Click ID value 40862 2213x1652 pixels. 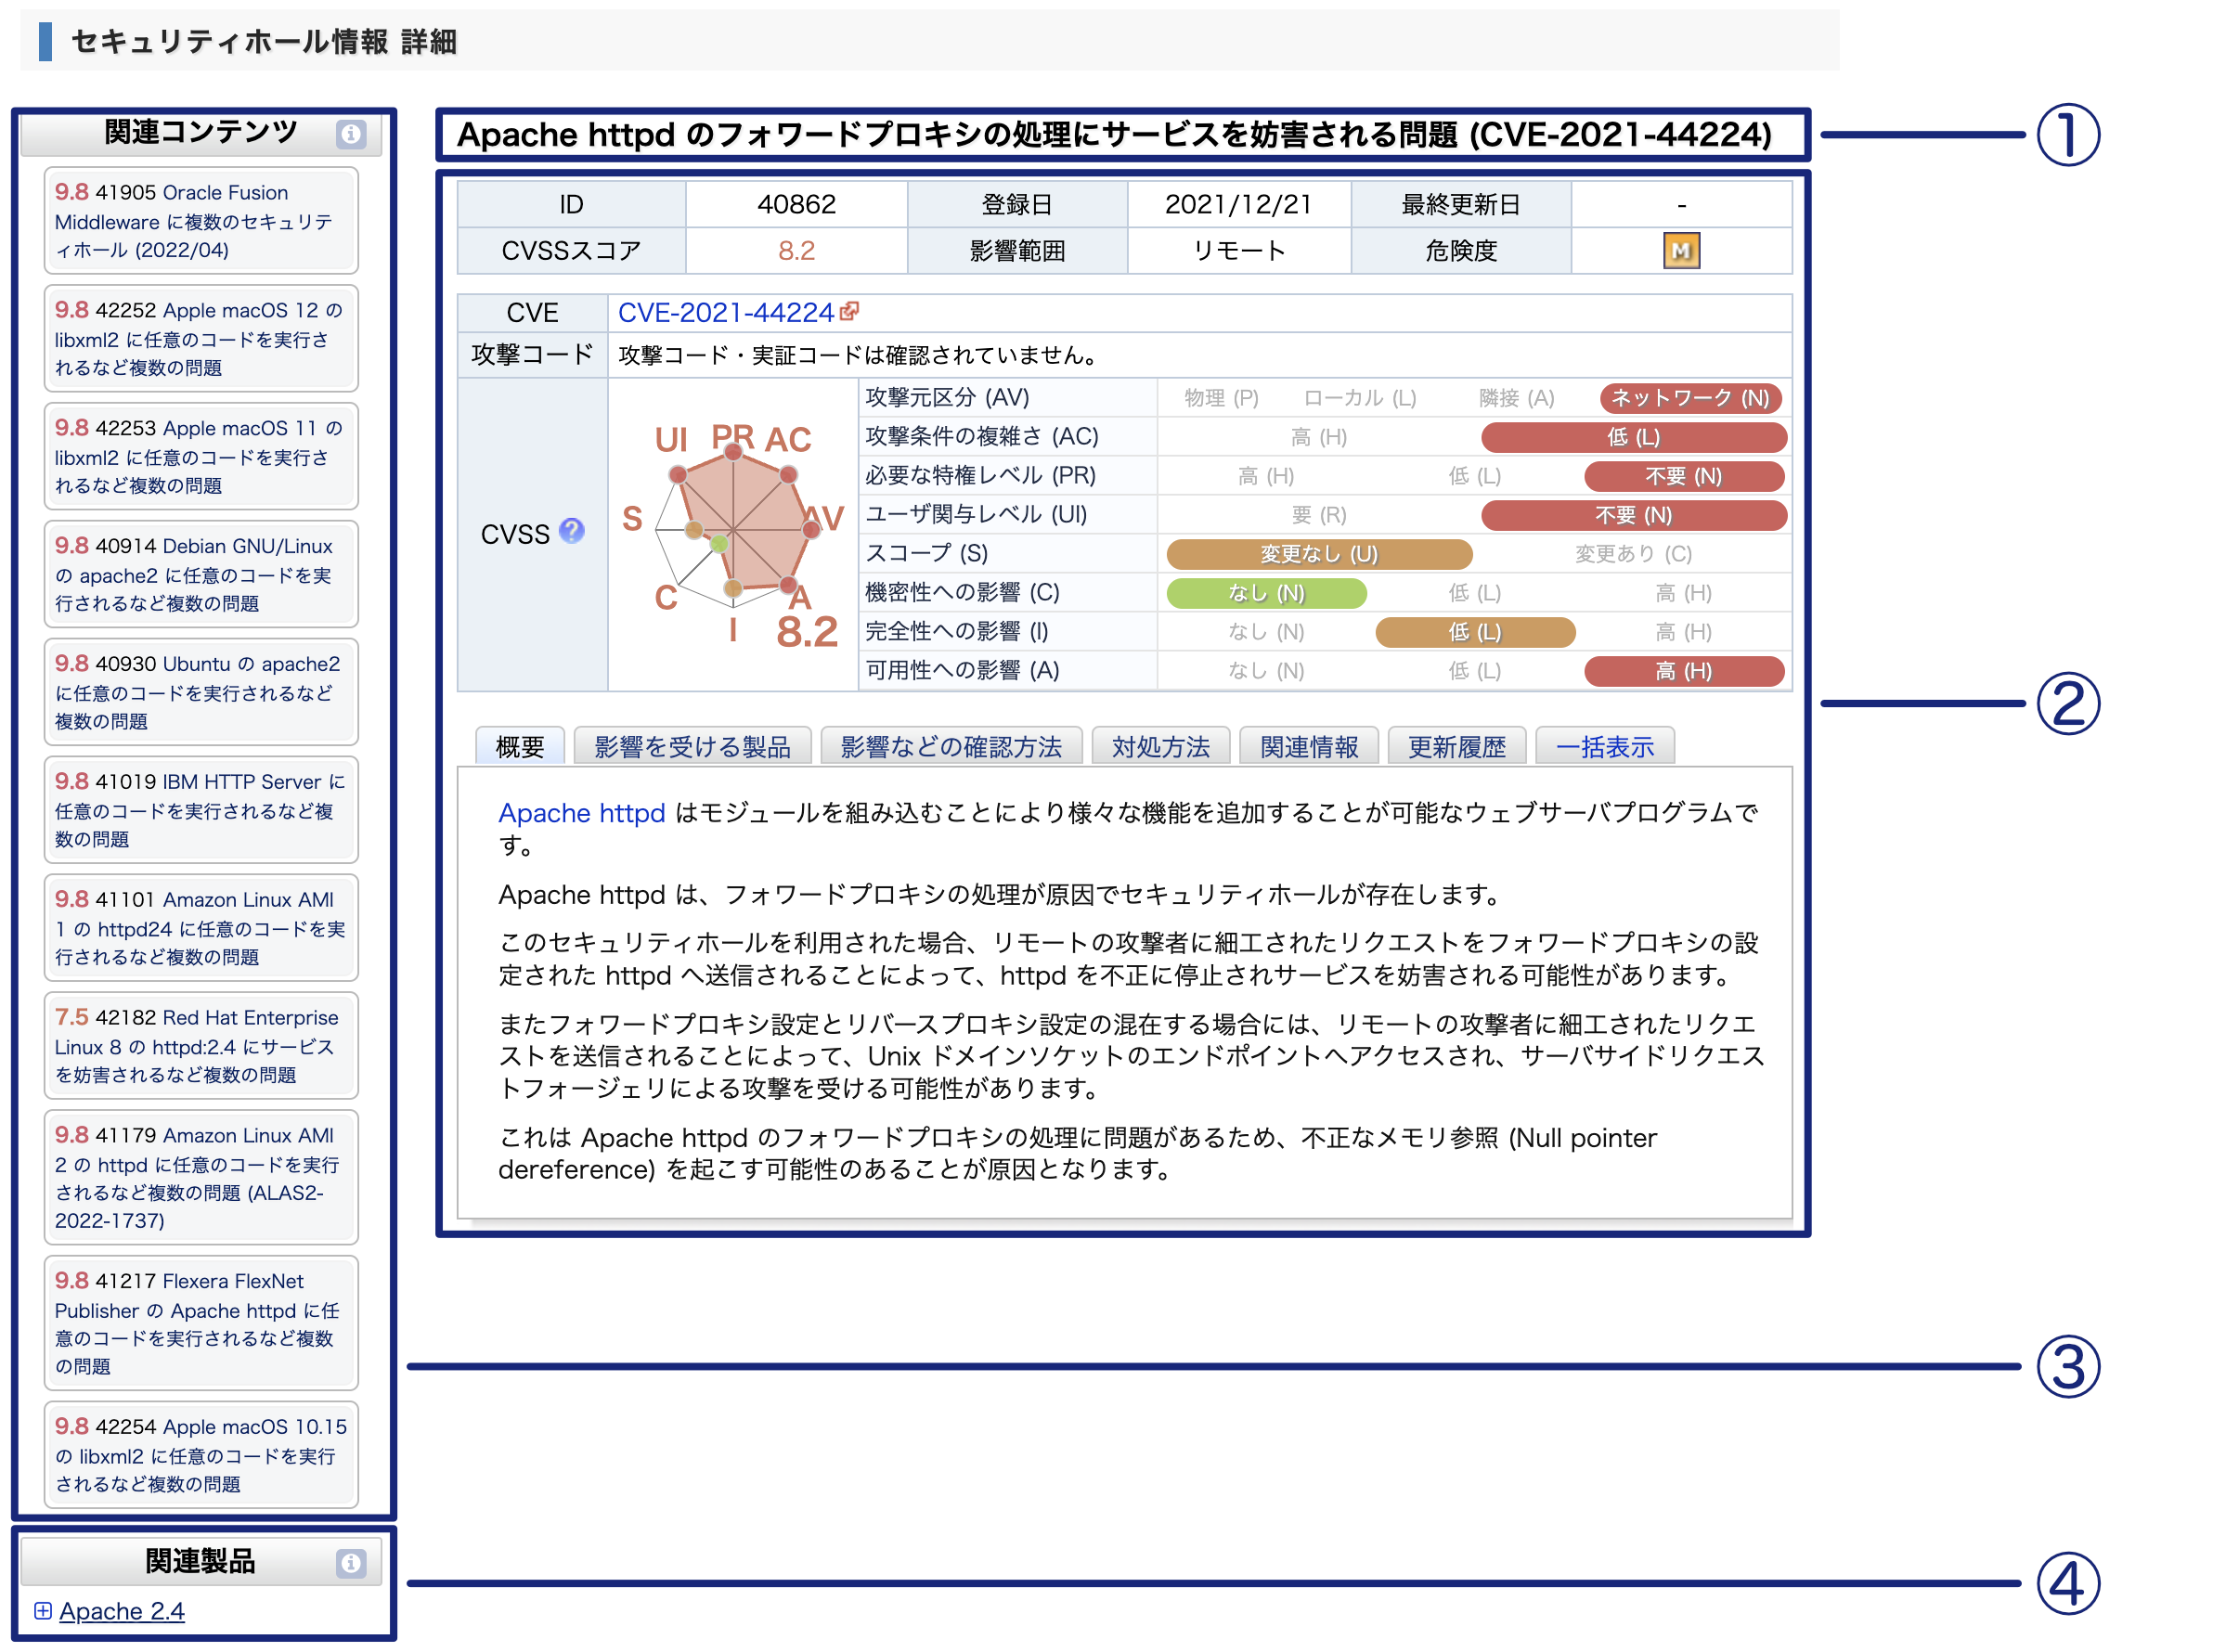coord(796,204)
